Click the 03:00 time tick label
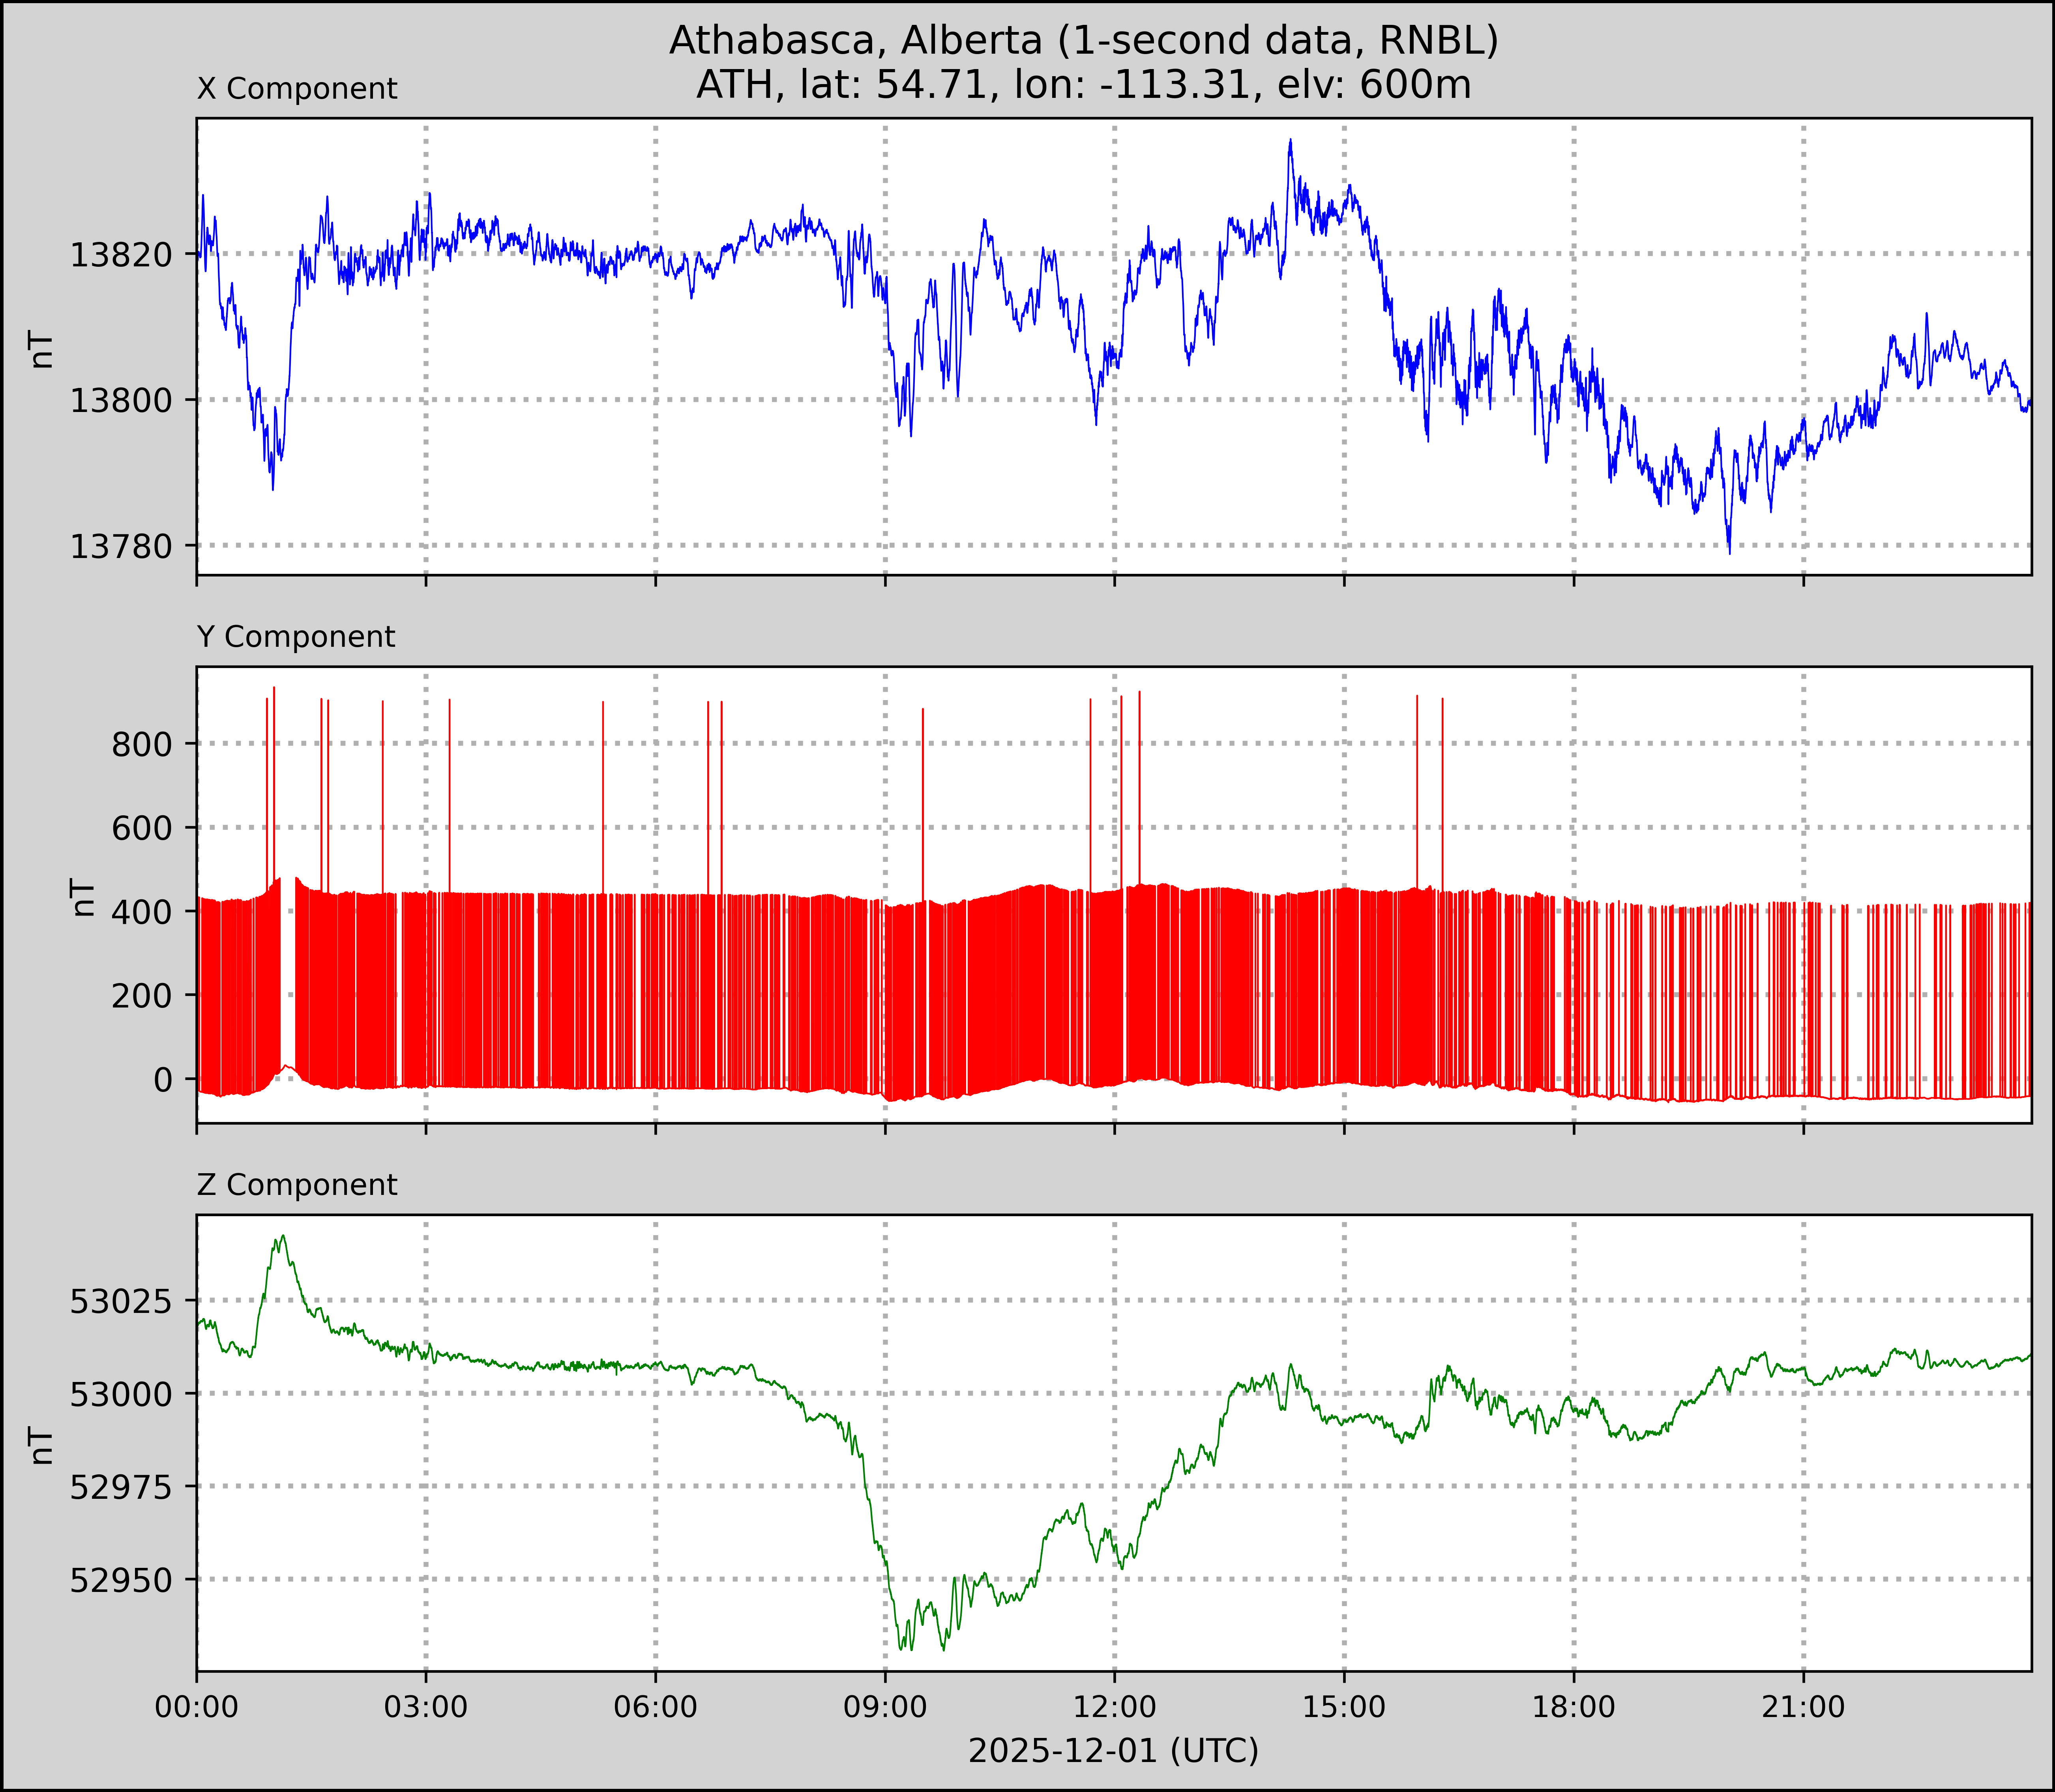The width and height of the screenshot is (2055, 1792). click(426, 1707)
